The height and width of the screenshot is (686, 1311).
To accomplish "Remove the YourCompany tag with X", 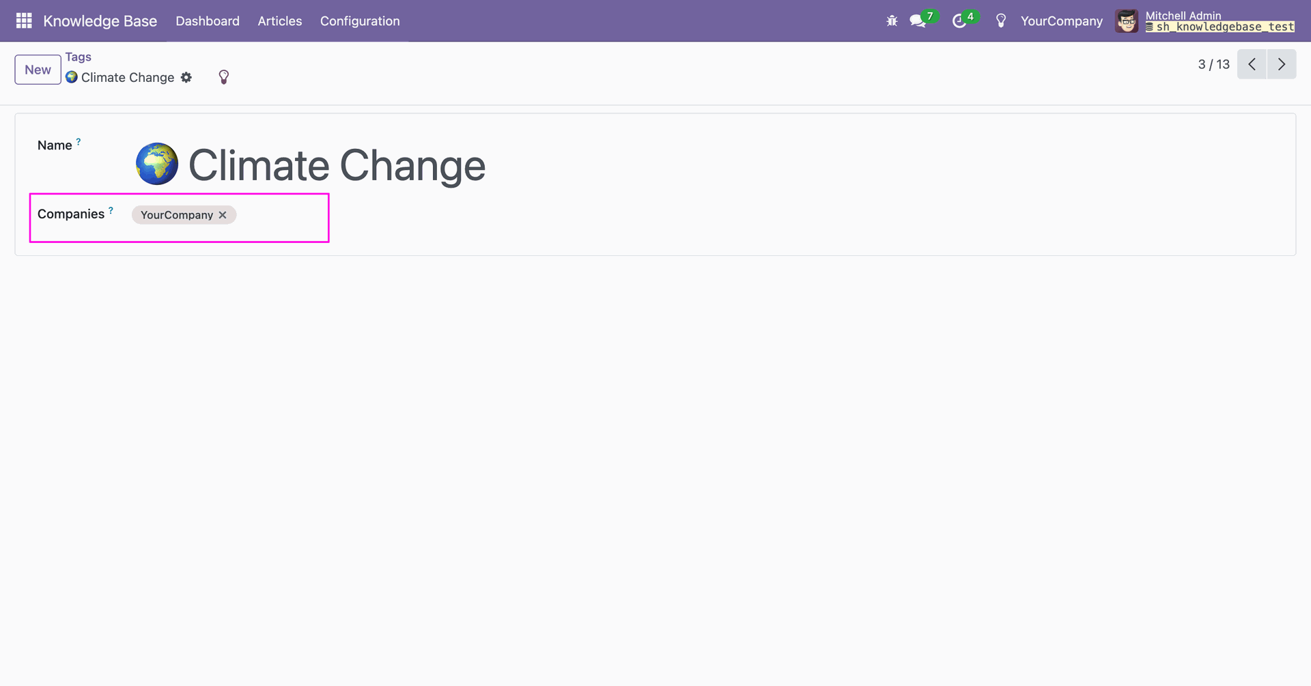I will tap(223, 215).
